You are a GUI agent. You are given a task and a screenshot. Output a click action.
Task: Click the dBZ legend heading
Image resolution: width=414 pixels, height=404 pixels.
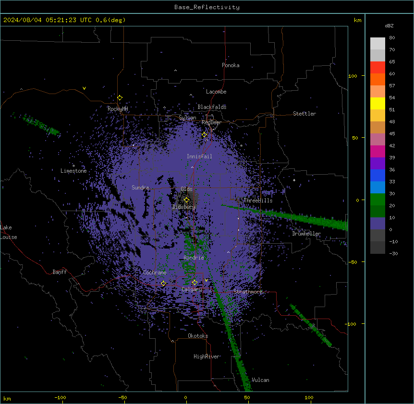point(389,26)
